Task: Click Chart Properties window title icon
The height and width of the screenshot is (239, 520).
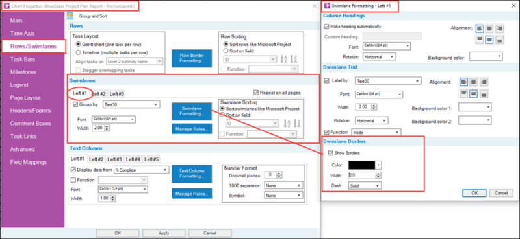Action: coord(6,6)
